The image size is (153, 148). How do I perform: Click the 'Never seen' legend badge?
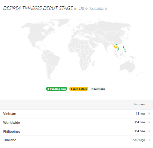point(98,89)
